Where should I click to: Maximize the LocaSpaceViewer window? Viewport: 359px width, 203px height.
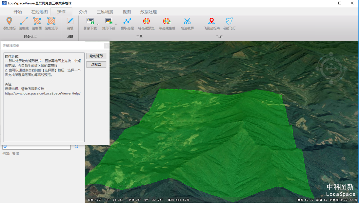(340, 3)
